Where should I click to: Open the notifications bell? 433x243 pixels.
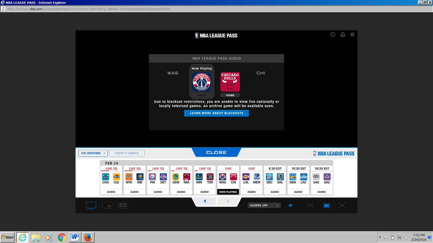click(343, 35)
